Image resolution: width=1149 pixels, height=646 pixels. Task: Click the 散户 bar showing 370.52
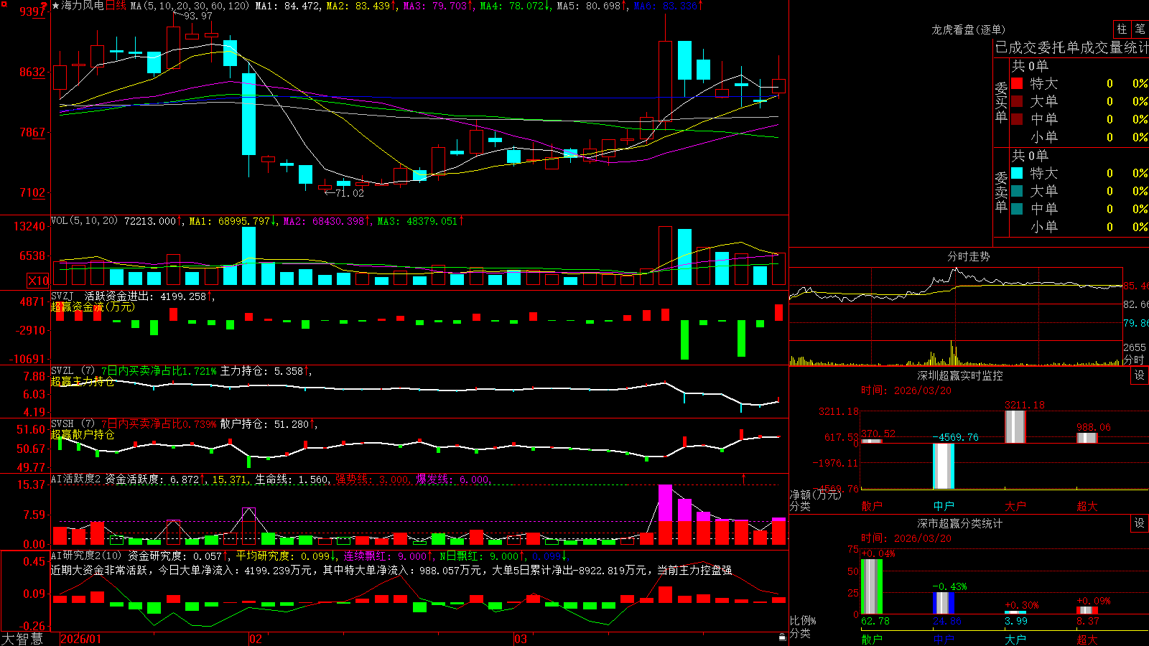[x=872, y=441]
